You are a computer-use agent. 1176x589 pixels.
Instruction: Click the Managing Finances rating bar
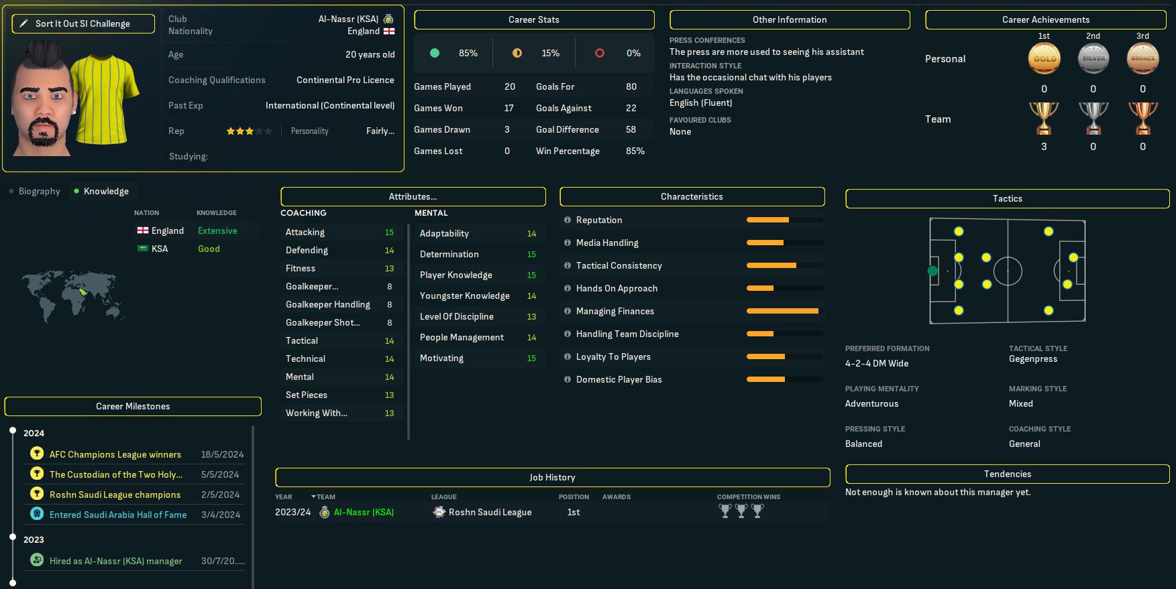pyautogui.click(x=785, y=311)
